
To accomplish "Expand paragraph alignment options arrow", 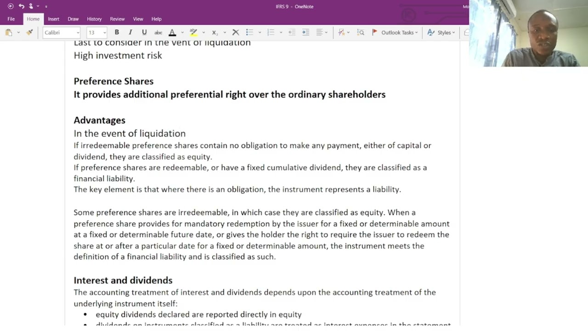I will [326, 33].
